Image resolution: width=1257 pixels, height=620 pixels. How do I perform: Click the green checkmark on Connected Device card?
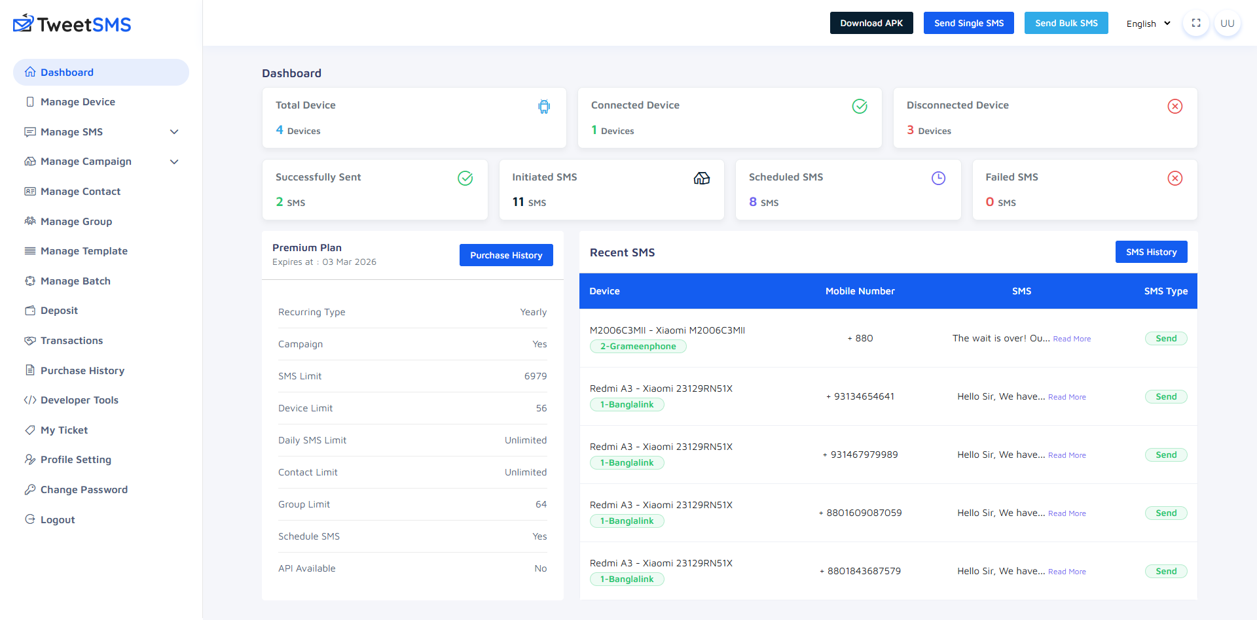(x=860, y=106)
